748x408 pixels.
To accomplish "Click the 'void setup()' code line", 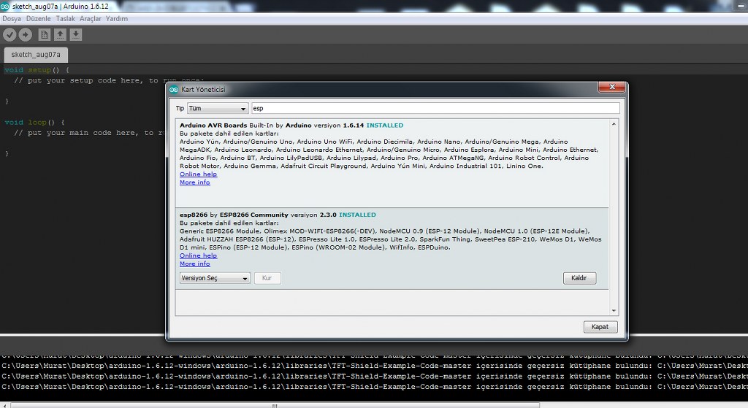I will [37, 69].
